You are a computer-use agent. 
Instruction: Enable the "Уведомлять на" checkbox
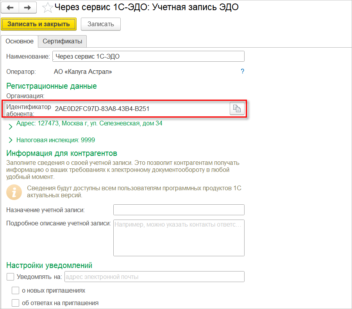[11, 277]
